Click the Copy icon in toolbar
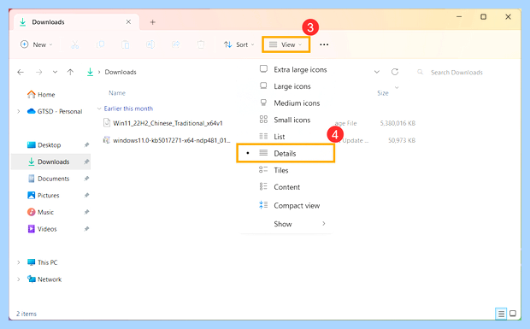 pos(100,44)
